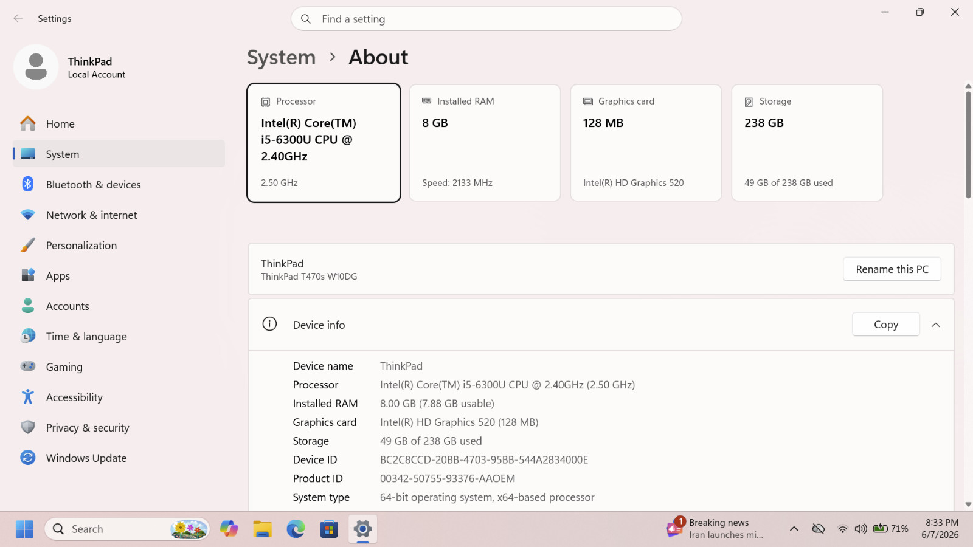
Task: Copy the device info
Action: 886,325
